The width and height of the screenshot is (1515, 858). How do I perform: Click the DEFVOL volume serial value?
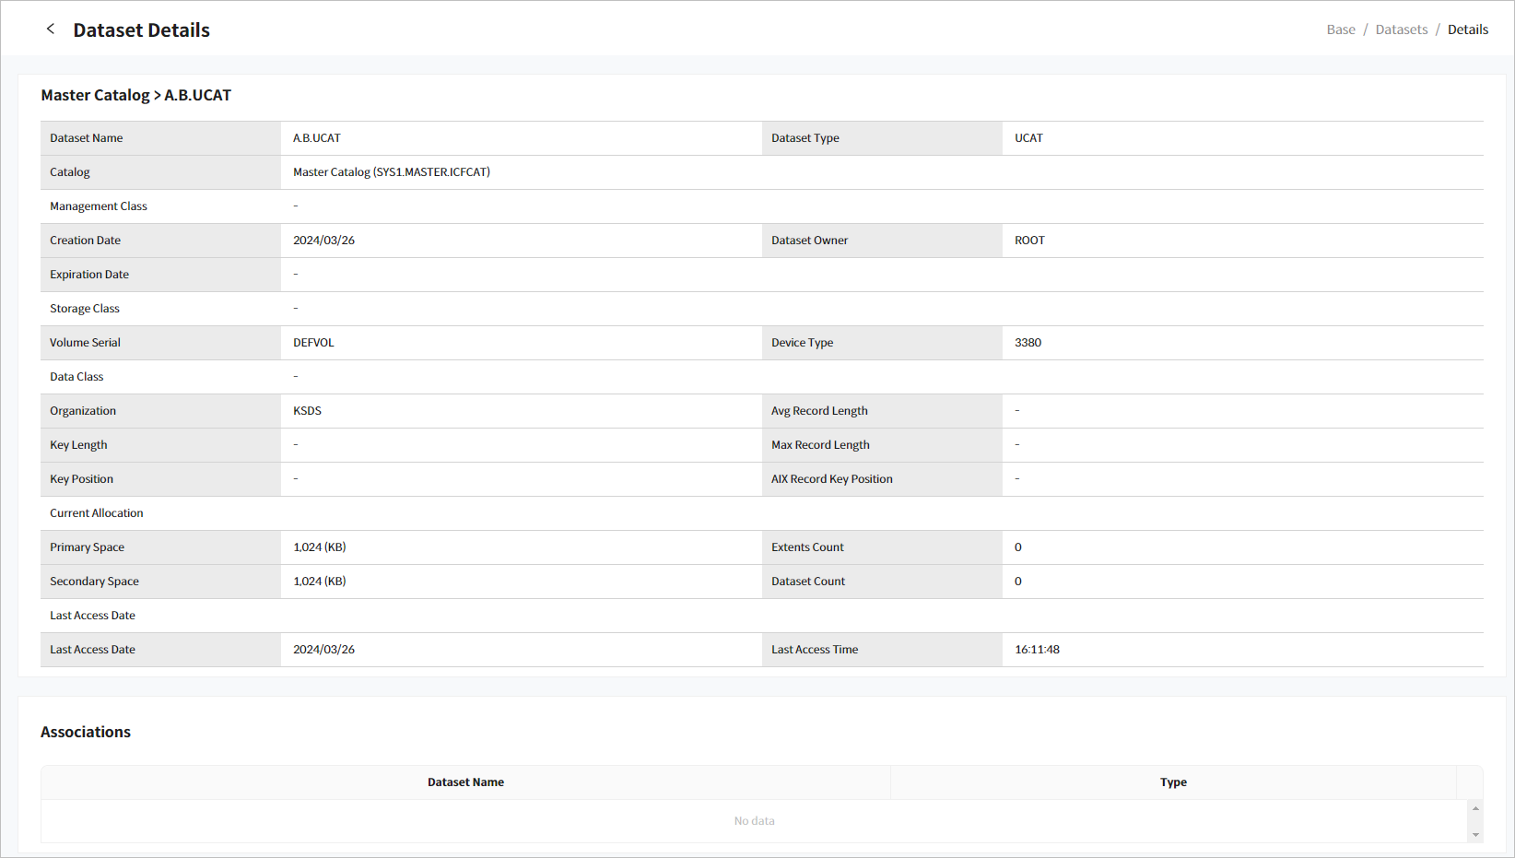point(313,342)
